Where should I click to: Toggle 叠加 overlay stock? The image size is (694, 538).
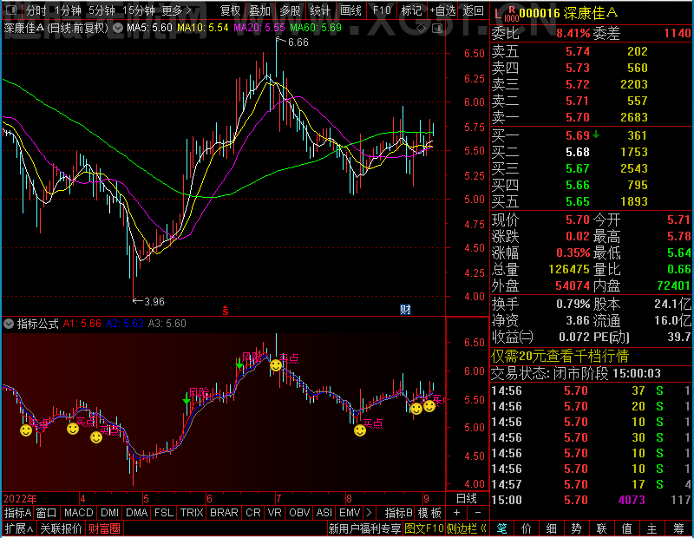[259, 10]
